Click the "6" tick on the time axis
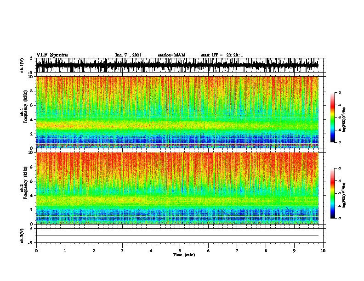Screen dimensions: 364x281 (209, 251)
